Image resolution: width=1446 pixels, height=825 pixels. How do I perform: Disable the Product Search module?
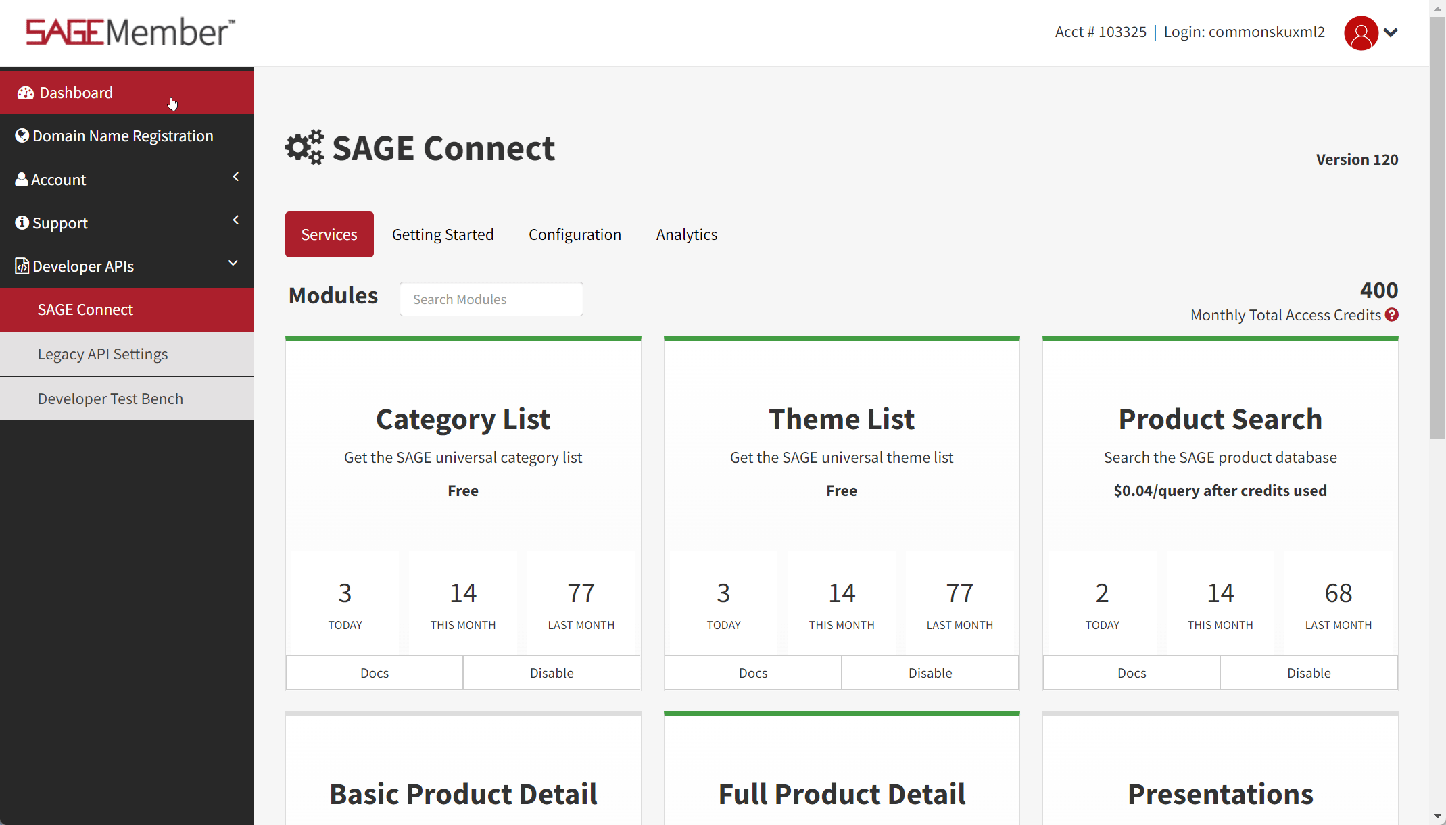tap(1308, 673)
